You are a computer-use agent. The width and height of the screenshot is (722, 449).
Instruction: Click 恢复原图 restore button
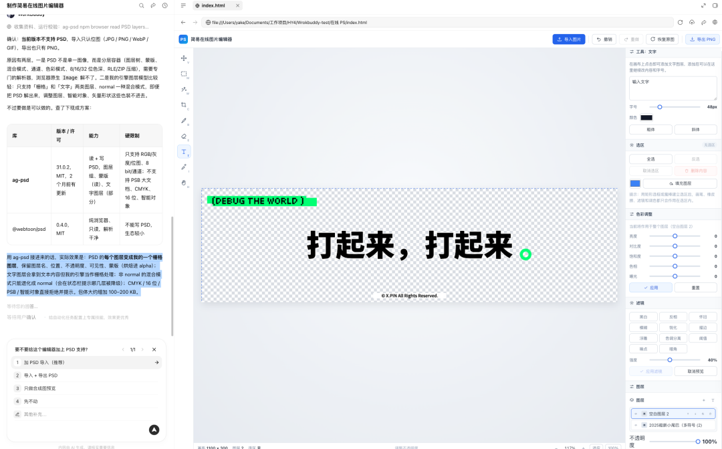pos(663,39)
